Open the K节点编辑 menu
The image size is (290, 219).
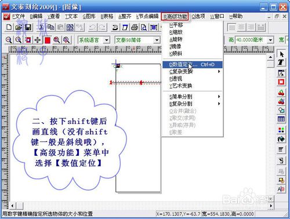[x=147, y=16]
